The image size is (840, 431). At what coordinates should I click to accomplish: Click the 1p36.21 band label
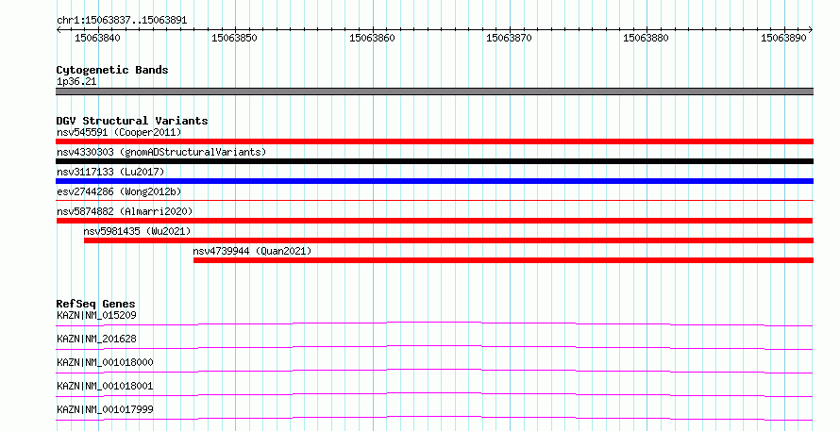click(x=76, y=82)
